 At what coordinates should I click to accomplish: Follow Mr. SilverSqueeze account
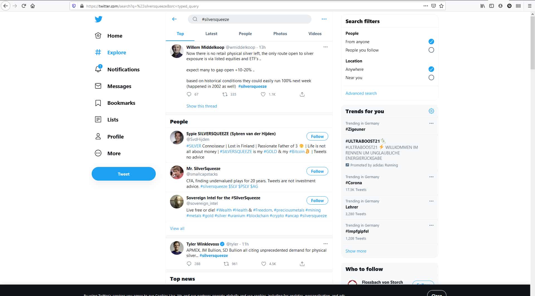coord(317,171)
